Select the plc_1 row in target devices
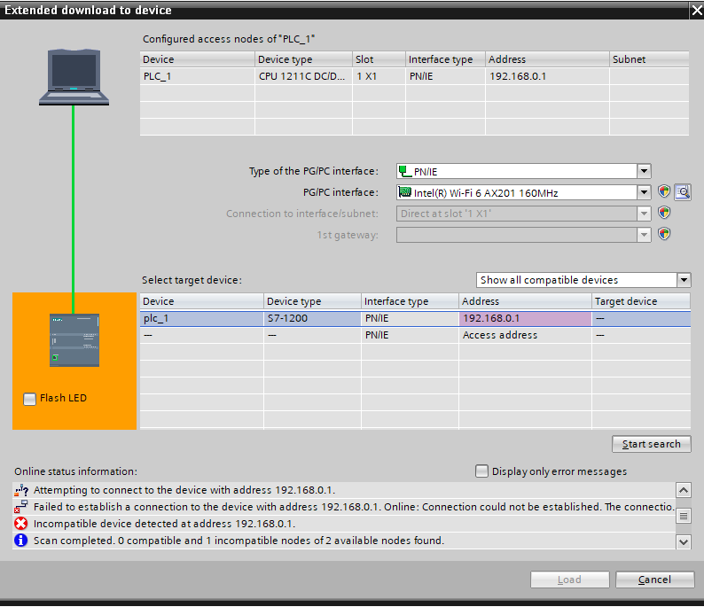This screenshot has height=607, width=704. [415, 318]
